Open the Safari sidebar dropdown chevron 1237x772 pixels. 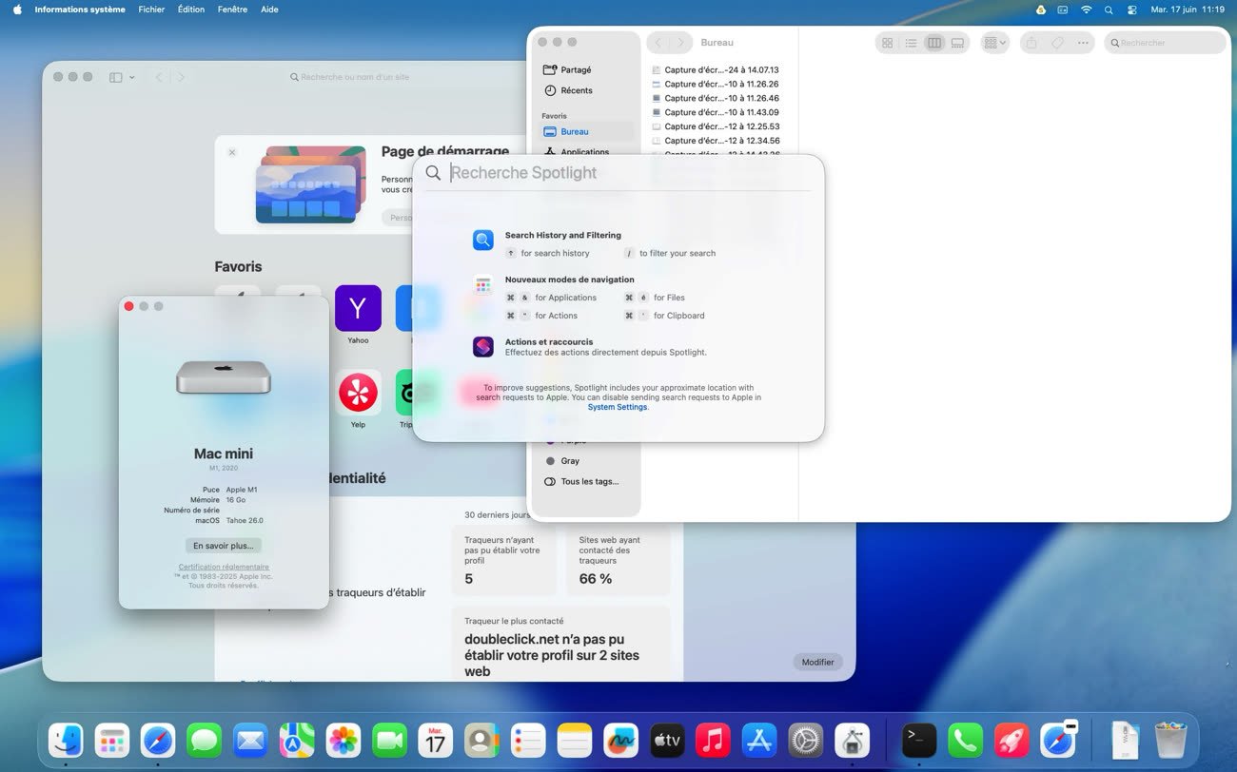click(x=132, y=77)
